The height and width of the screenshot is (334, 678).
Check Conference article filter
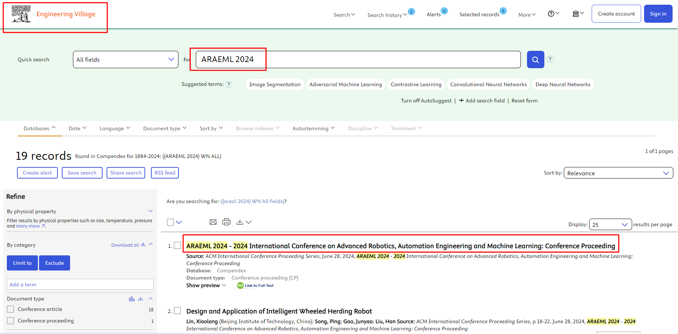(11, 309)
